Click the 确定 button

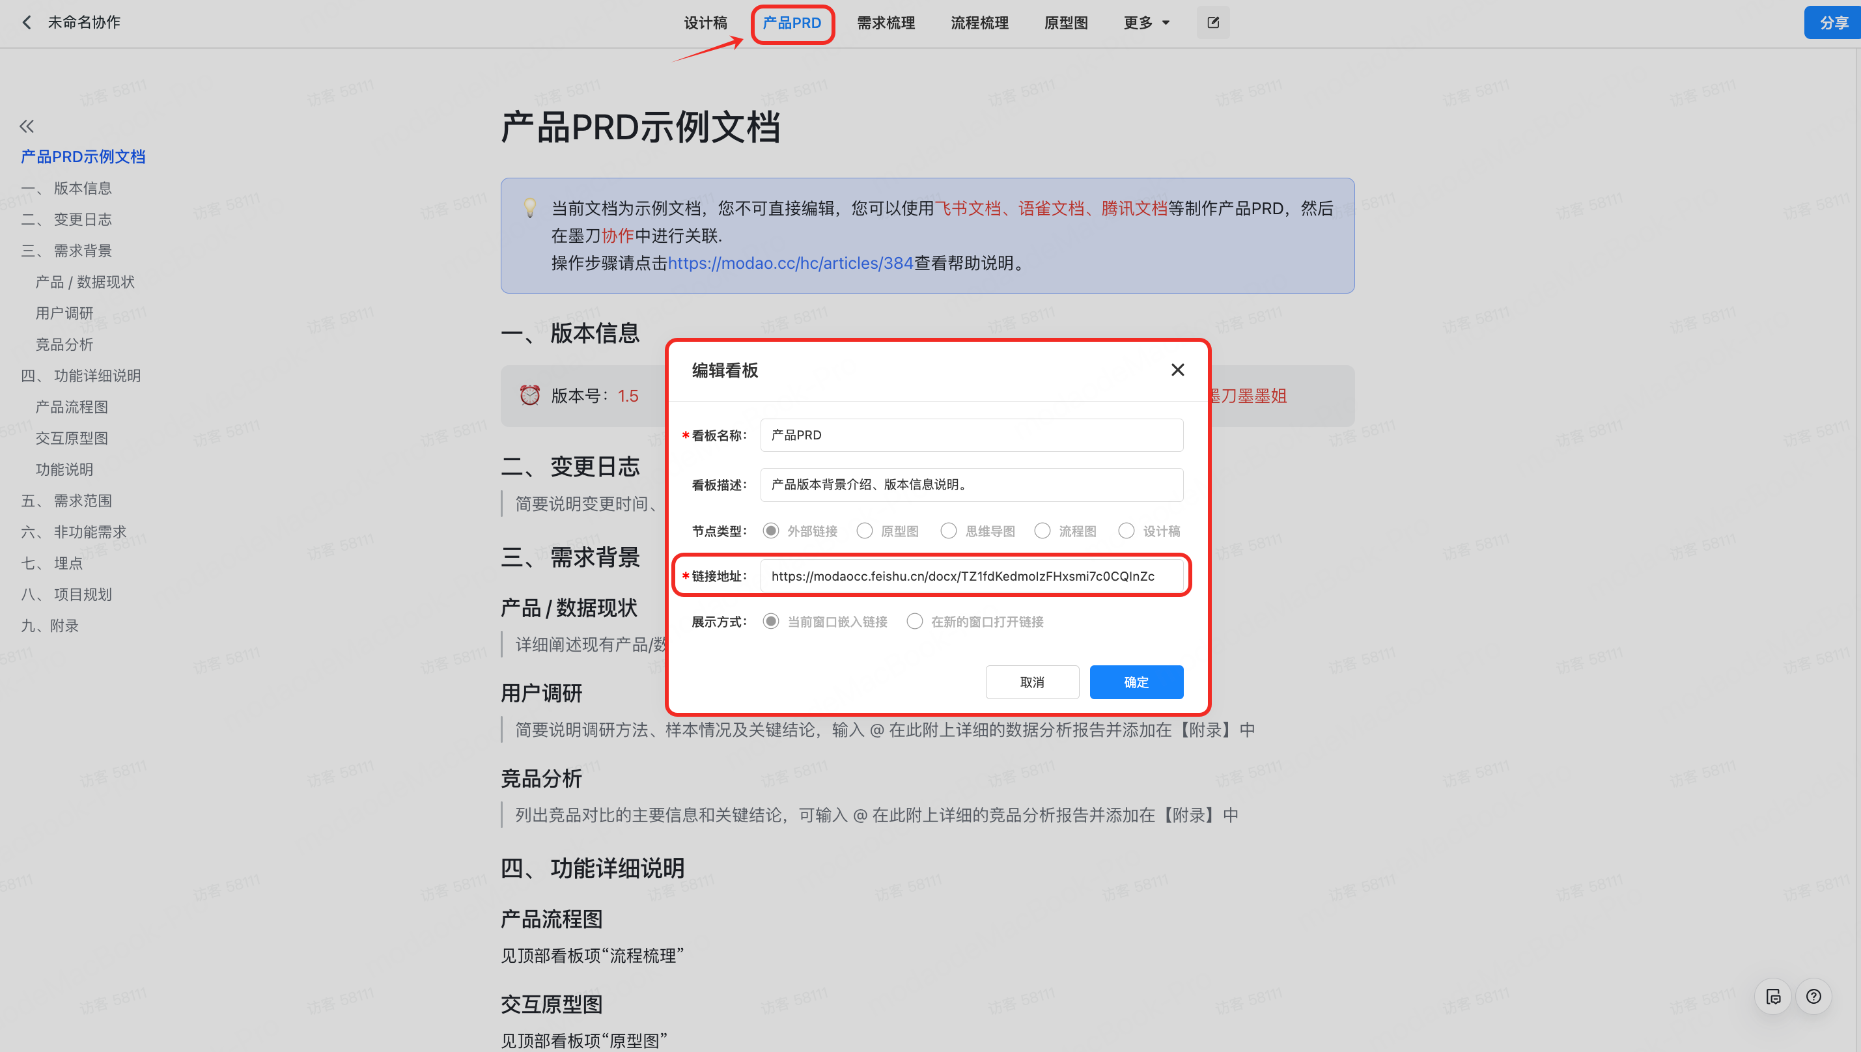tap(1136, 682)
